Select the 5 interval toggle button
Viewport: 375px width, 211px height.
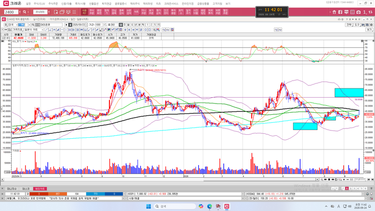coord(155,24)
